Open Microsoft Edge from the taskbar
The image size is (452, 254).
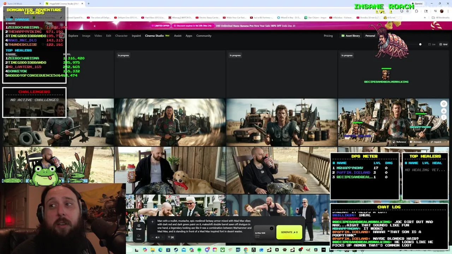pyautogui.click(x=160, y=250)
